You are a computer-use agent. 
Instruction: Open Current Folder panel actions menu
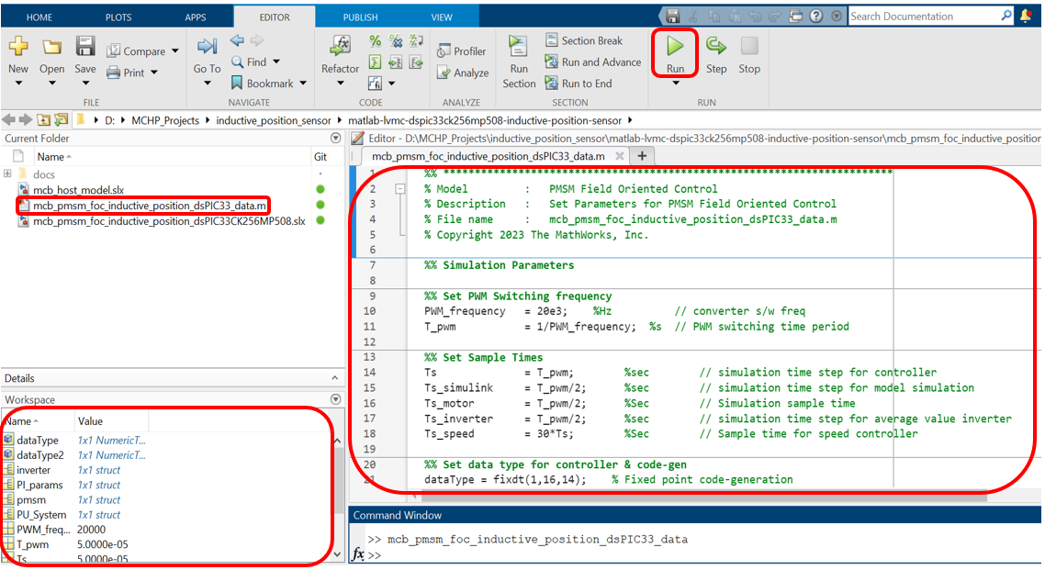(335, 138)
